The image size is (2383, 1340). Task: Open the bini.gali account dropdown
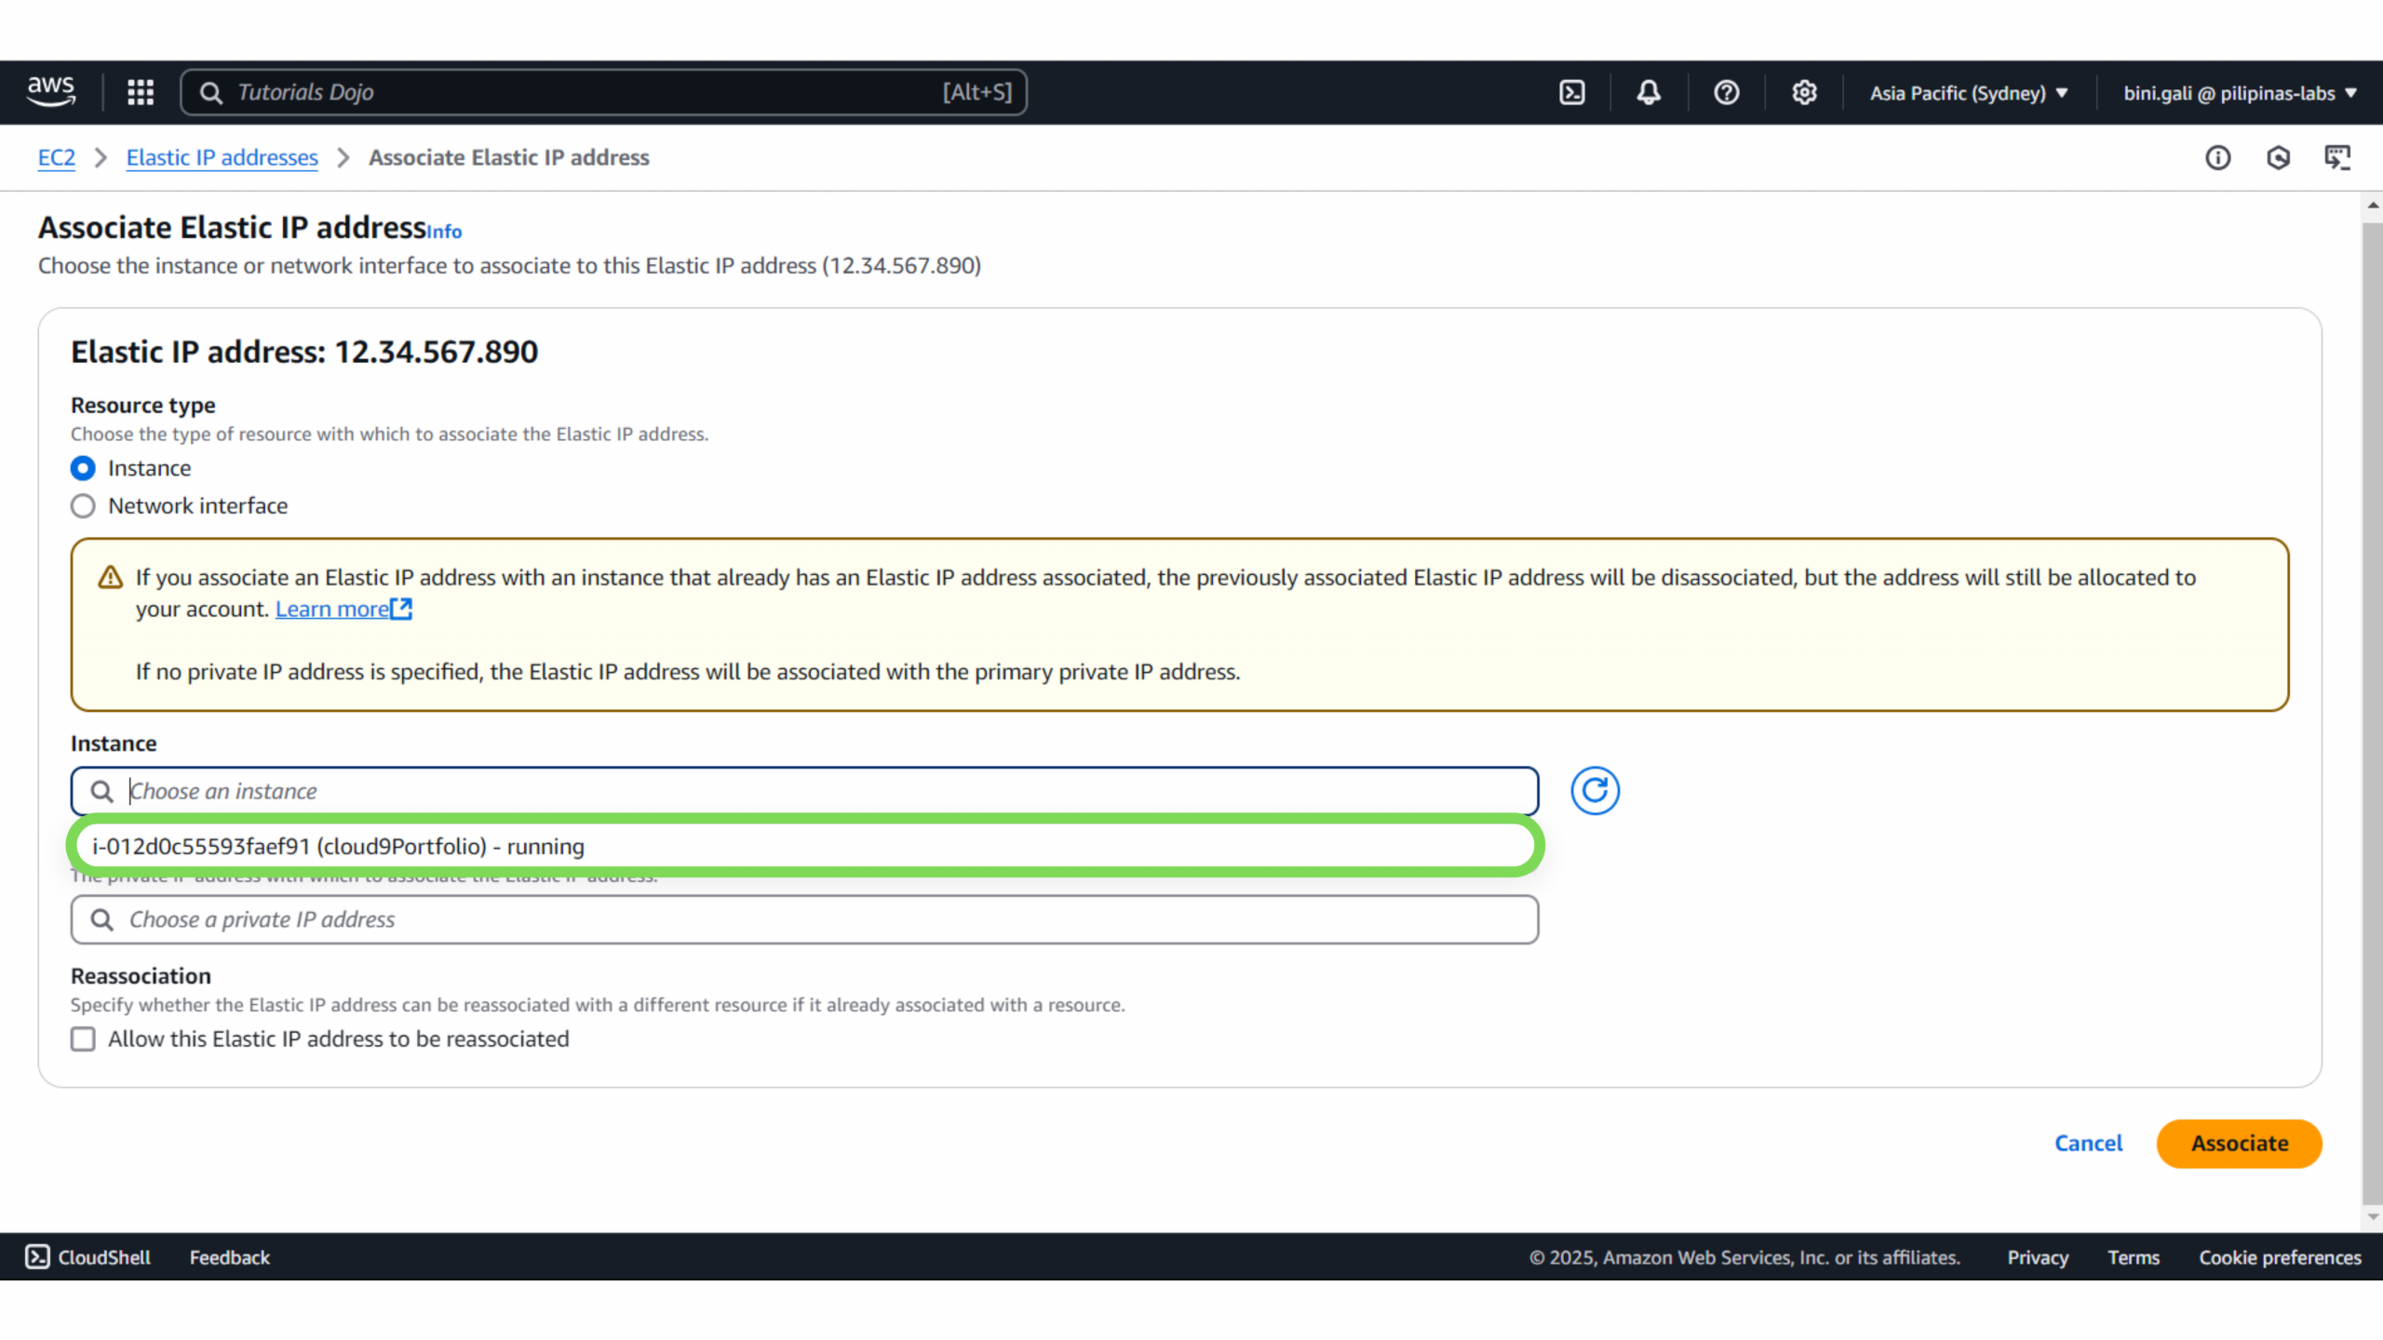pyautogui.click(x=2239, y=93)
